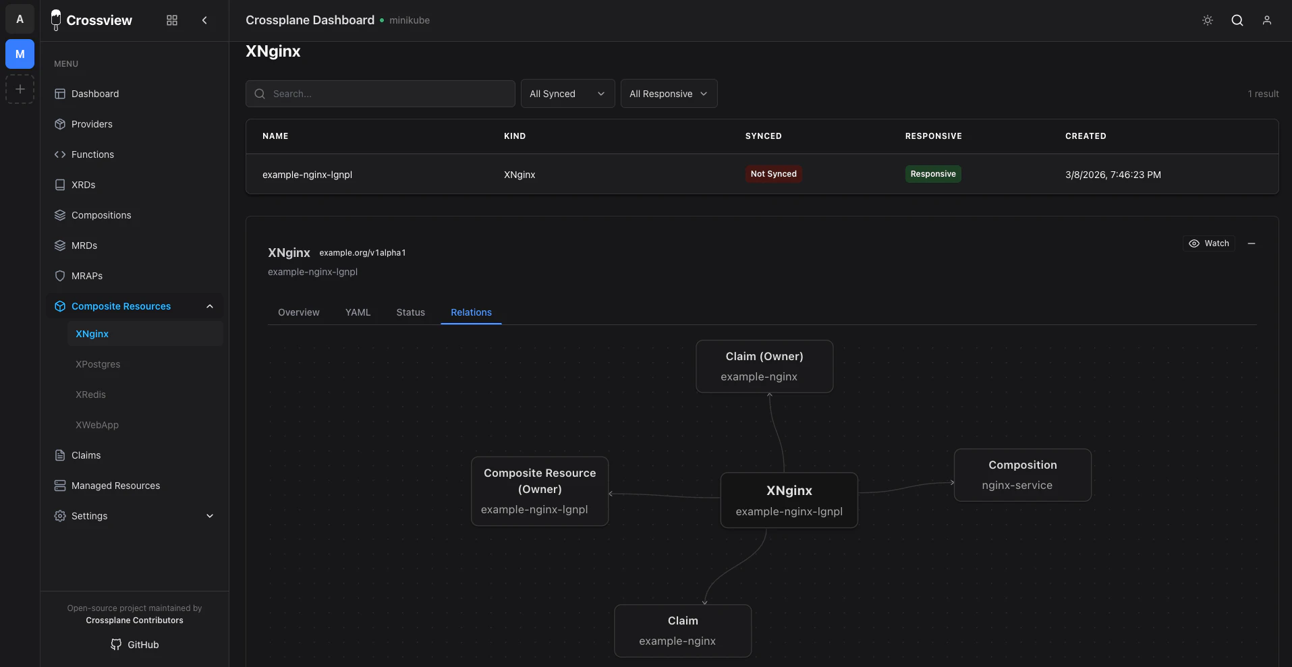The height and width of the screenshot is (667, 1292).
Task: Switch to the Status tab
Action: click(410, 312)
